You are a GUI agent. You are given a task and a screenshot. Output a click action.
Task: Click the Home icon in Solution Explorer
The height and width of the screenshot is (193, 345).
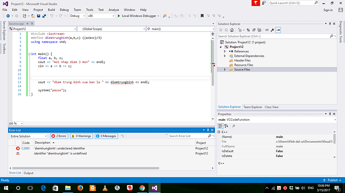[x=231, y=30]
